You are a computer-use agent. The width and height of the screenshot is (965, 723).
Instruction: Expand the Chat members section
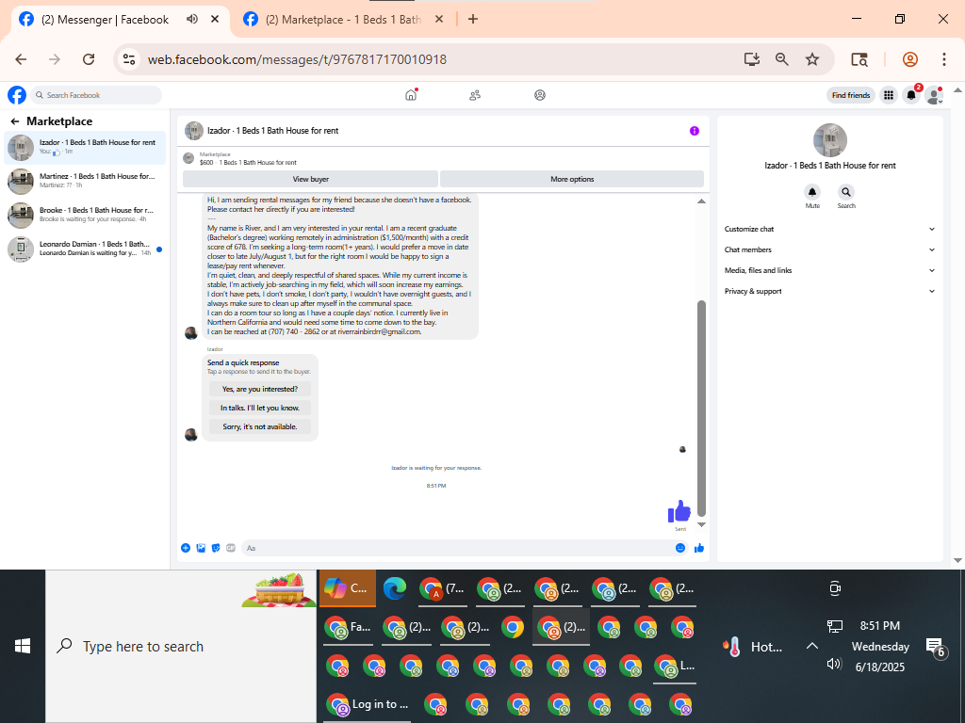829,249
